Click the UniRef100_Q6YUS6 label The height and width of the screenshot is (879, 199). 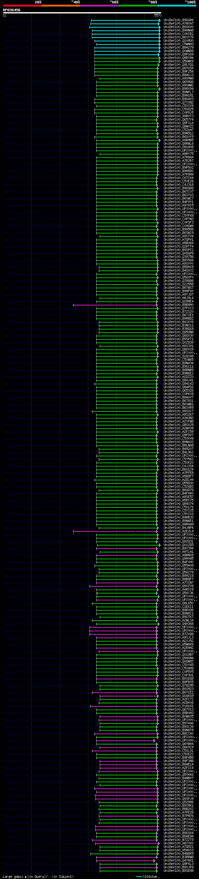tap(178, 68)
